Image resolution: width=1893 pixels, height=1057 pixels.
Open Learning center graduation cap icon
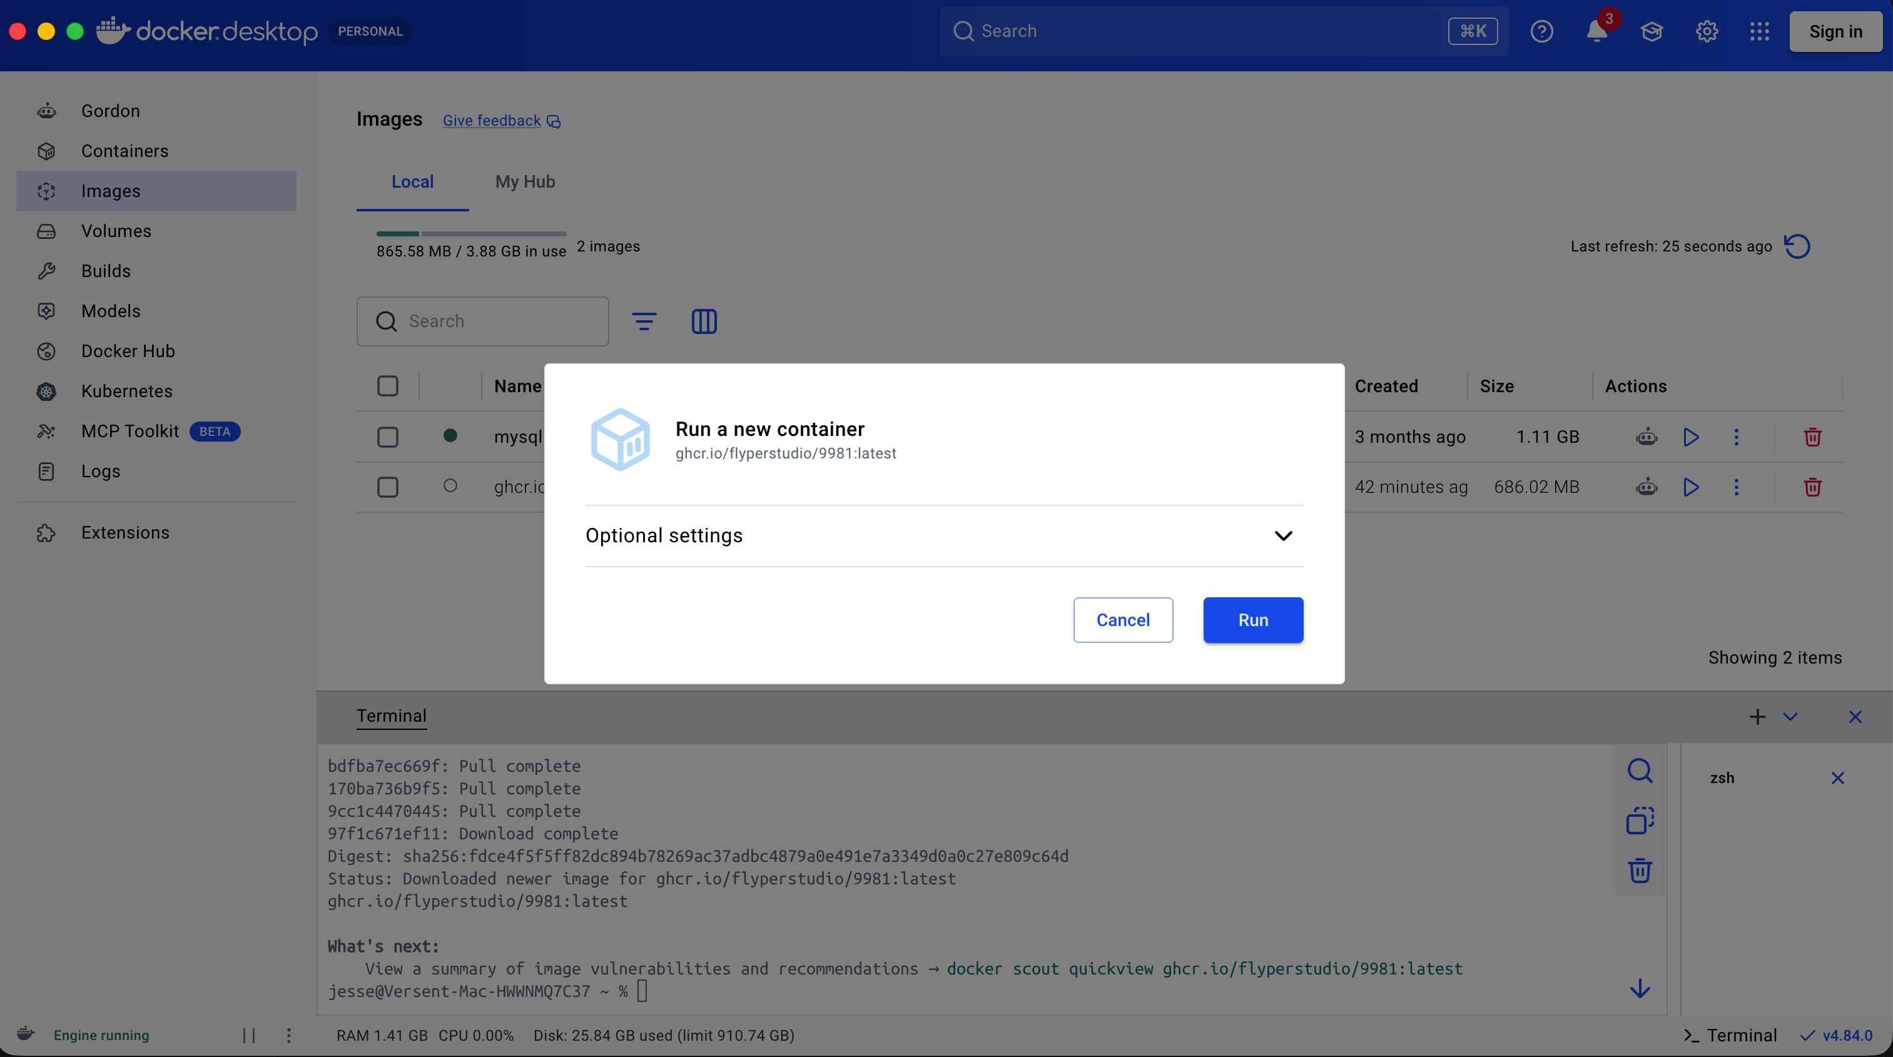click(1652, 32)
